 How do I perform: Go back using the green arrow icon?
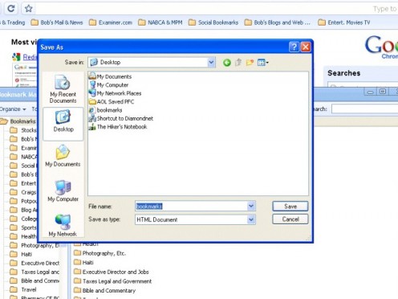click(227, 63)
